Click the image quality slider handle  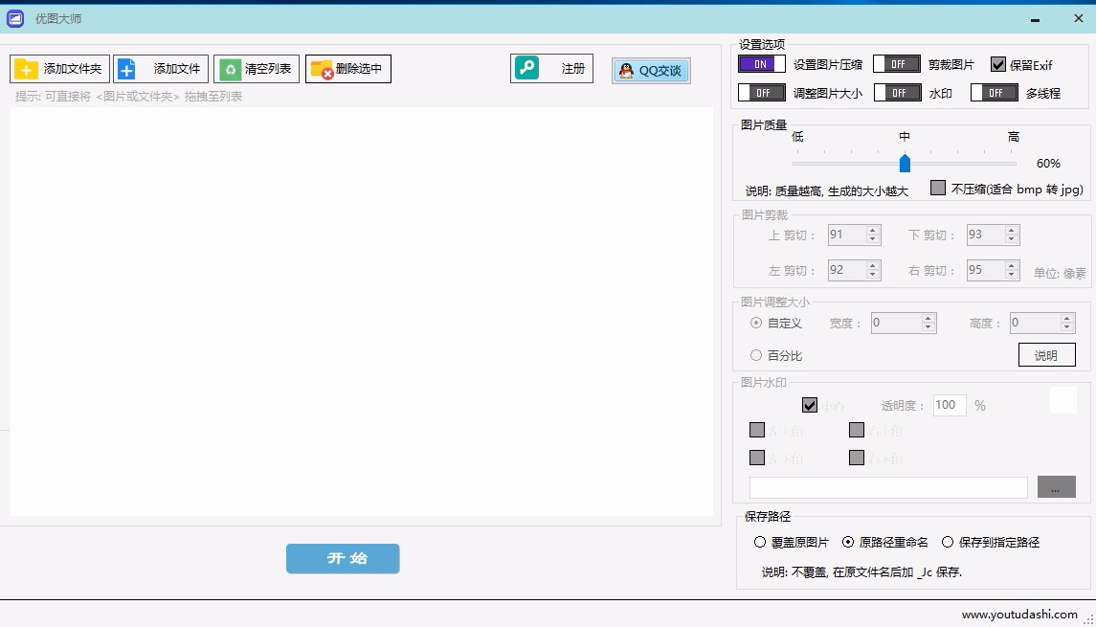click(x=905, y=163)
